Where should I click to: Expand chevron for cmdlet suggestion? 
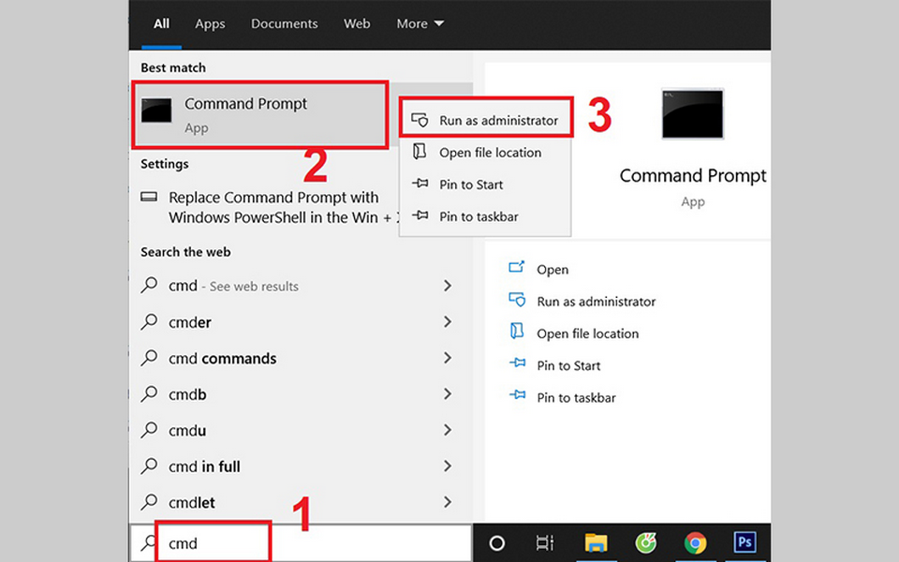pyautogui.click(x=448, y=502)
